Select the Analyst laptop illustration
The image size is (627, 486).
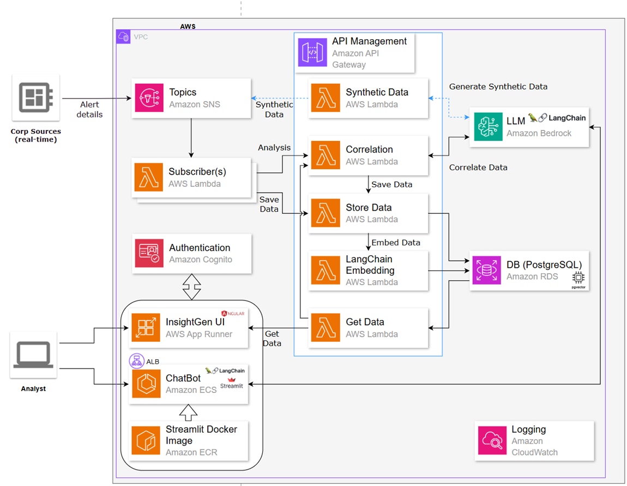[34, 354]
